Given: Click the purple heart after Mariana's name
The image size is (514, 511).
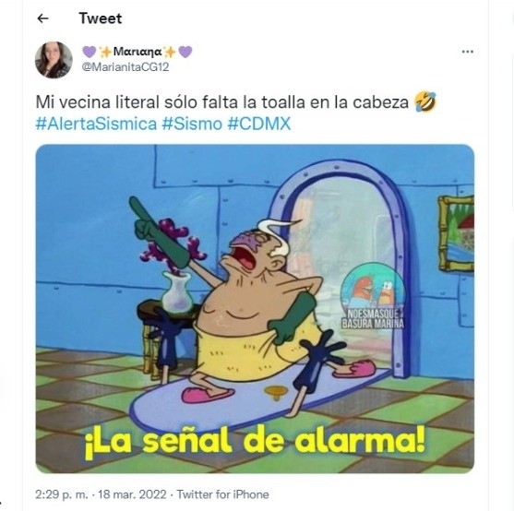Looking at the screenshot, I should [x=185, y=52].
